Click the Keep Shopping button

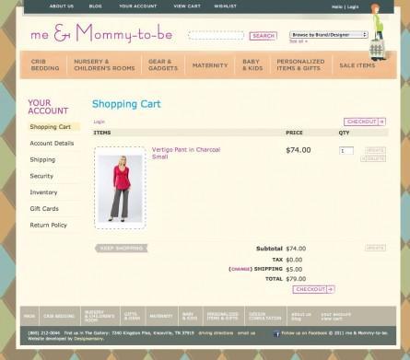[x=122, y=249]
